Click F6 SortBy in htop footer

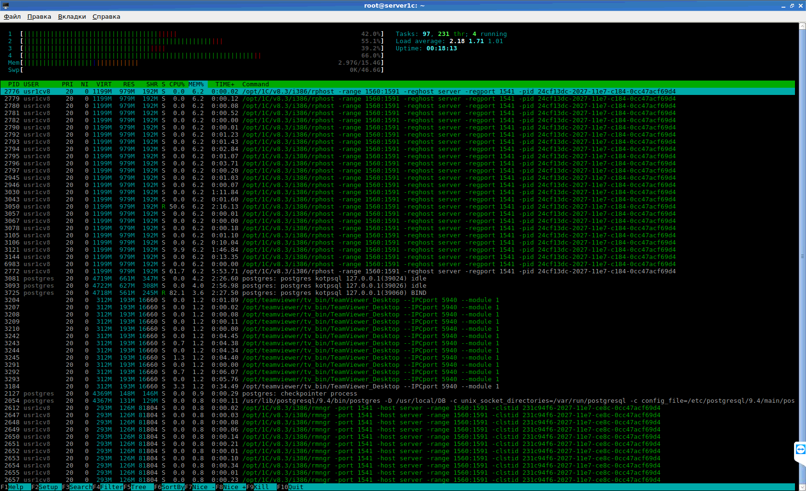[x=169, y=487]
